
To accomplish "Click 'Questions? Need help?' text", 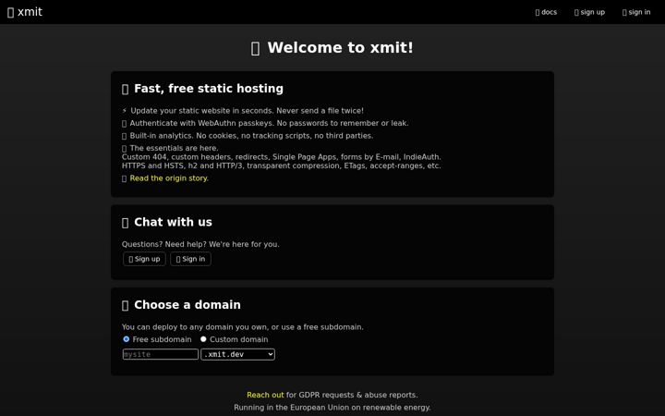I will pyautogui.click(x=200, y=244).
